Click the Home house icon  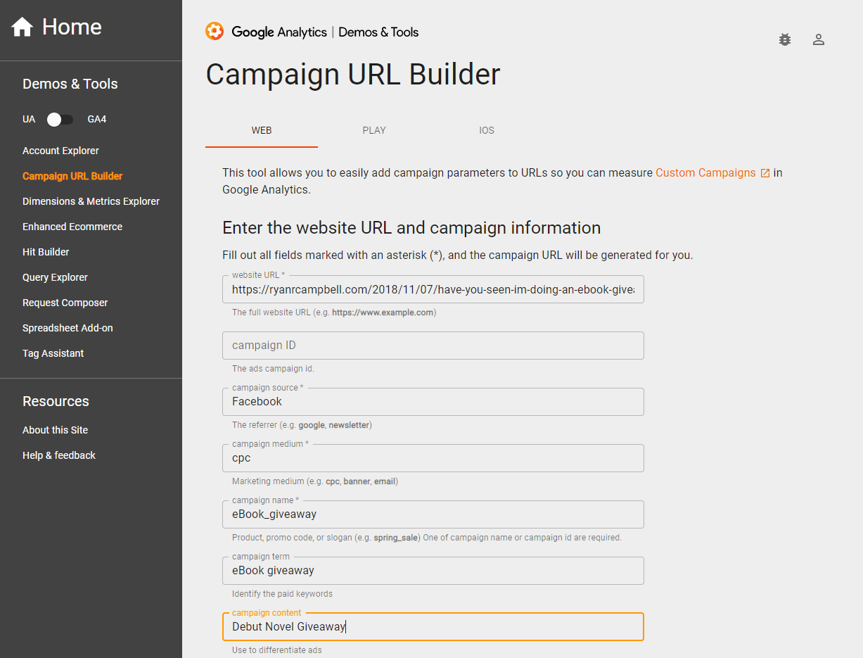pos(22,27)
